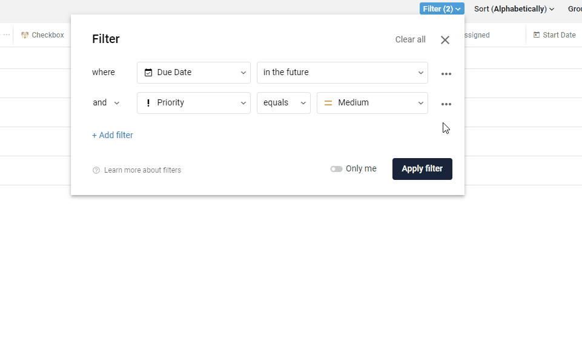Click the ellipsis column header at left edge
Viewport: 582px width, 358px height.
[x=6, y=35]
